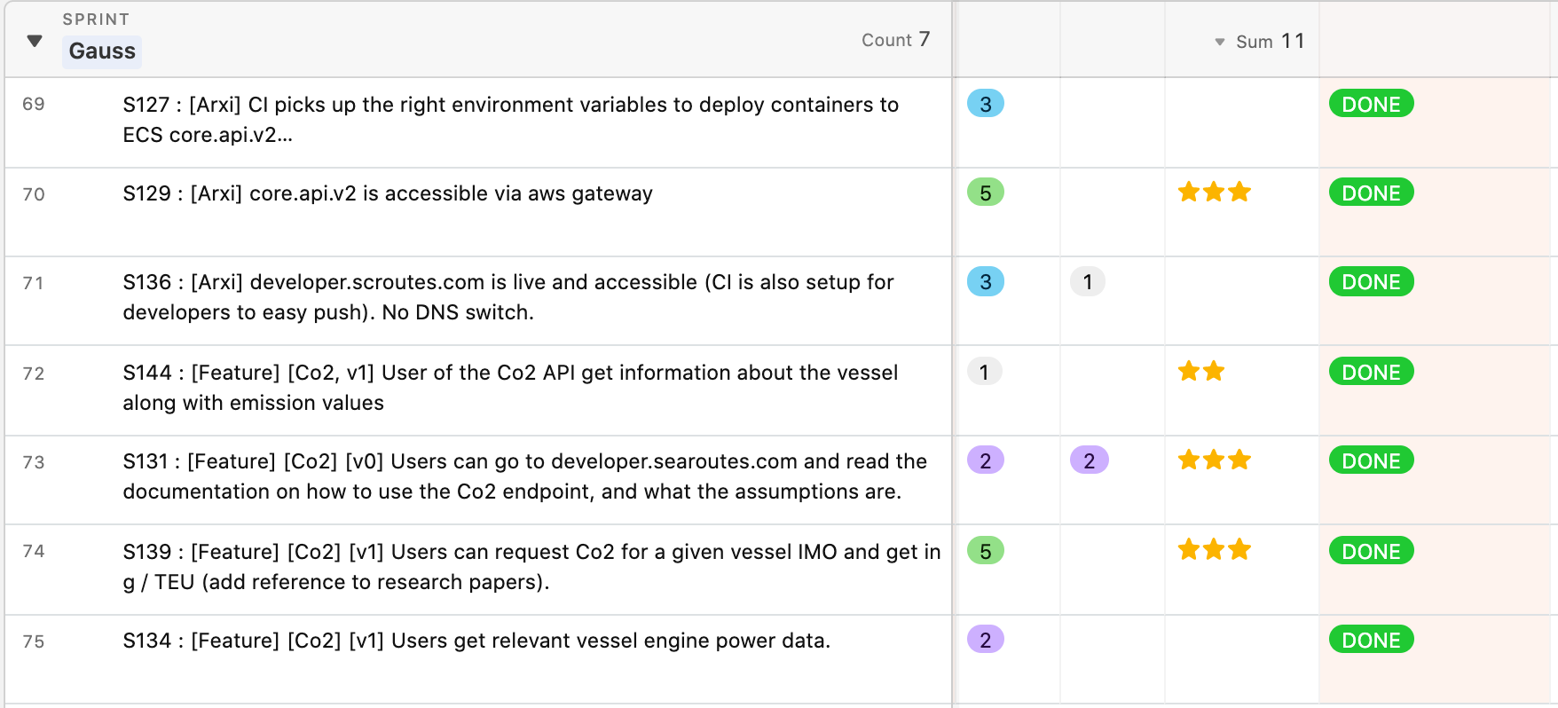
Task: Click DONE status in row S134
Action: (x=1371, y=640)
